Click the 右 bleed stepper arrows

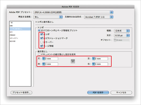(94, 64)
